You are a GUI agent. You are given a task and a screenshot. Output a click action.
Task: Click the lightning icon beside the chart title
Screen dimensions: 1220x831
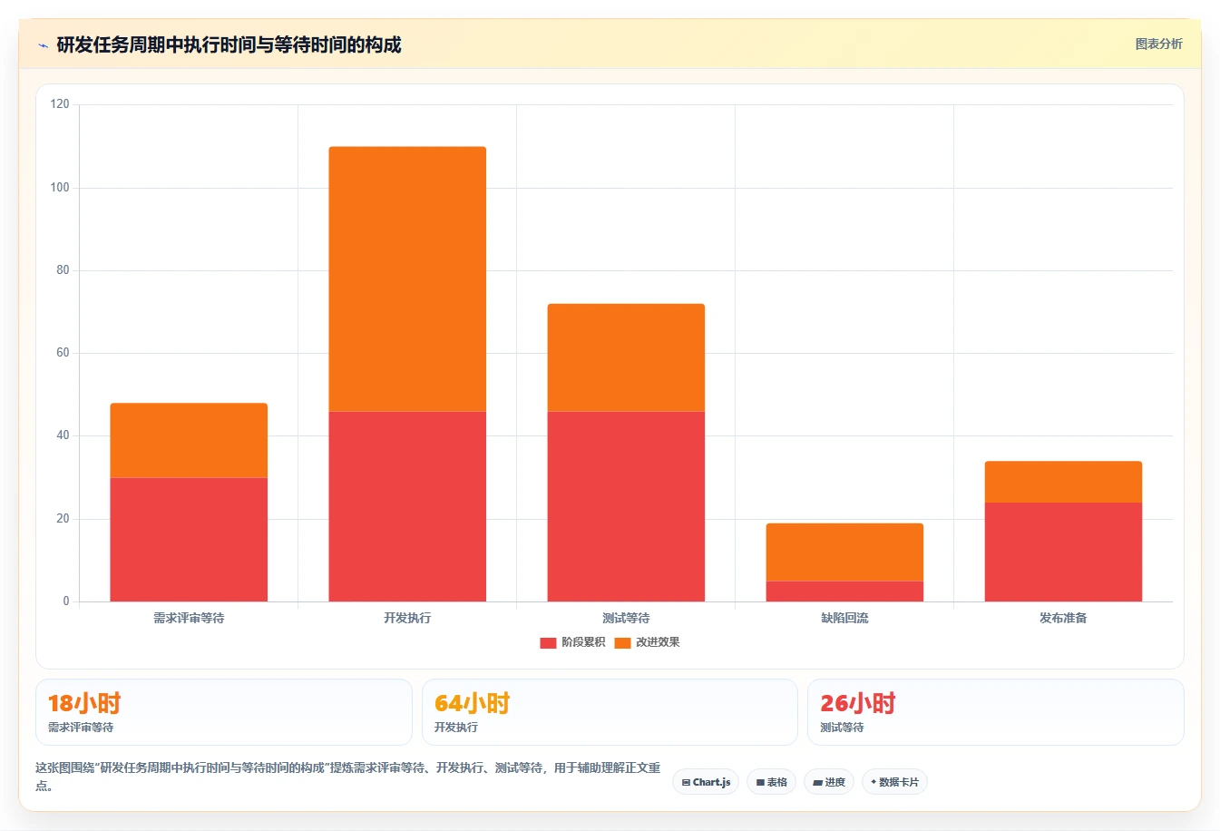click(x=43, y=45)
